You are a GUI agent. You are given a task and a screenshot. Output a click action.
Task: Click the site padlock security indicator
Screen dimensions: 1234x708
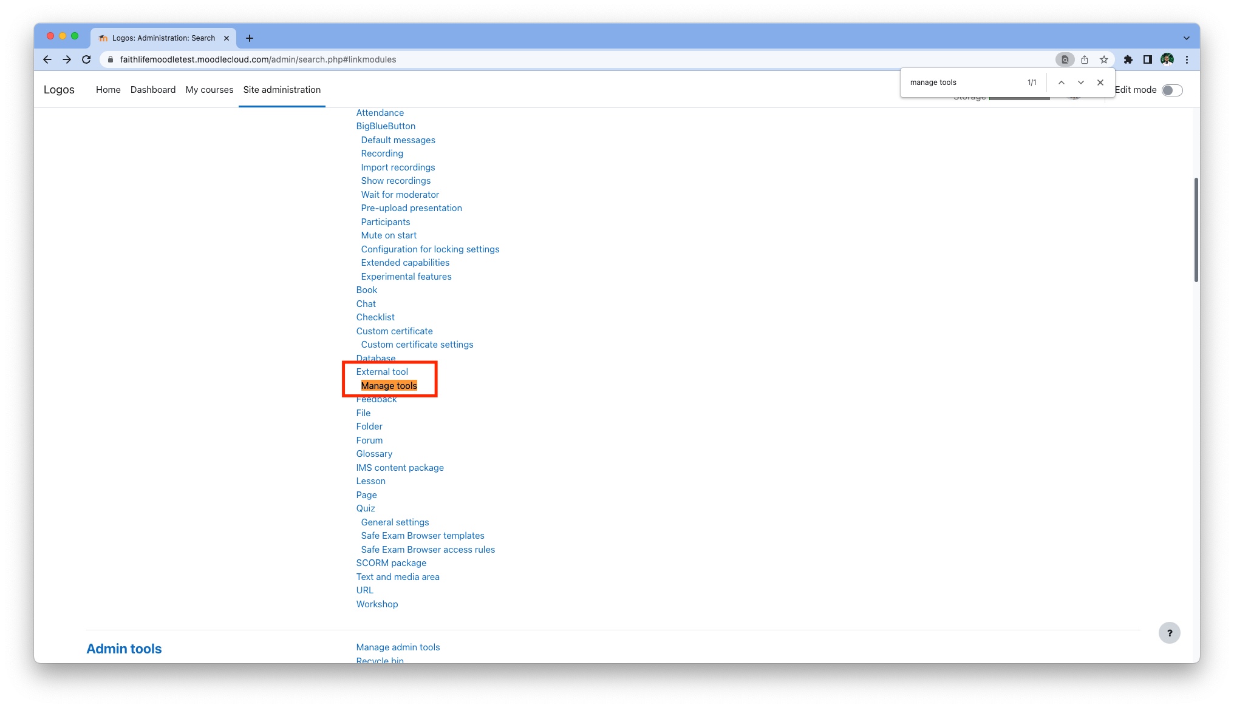point(111,59)
